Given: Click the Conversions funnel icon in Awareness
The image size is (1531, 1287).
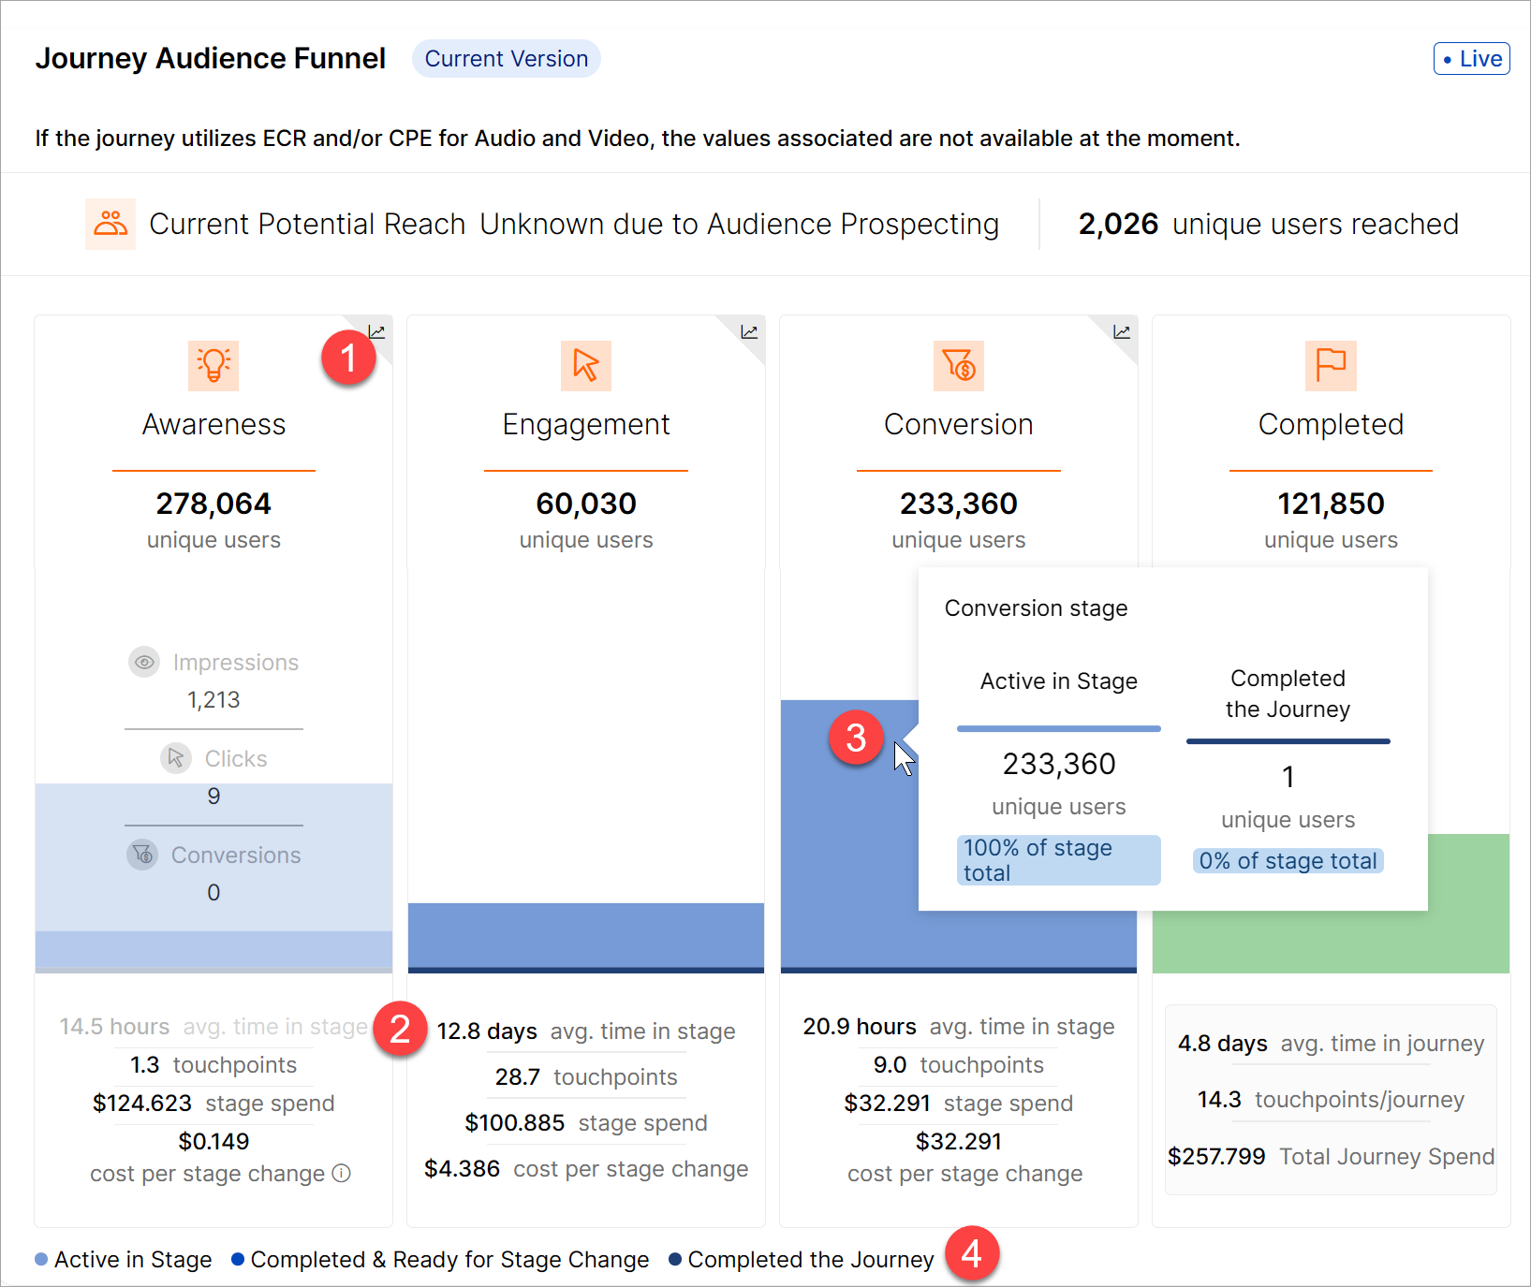Looking at the screenshot, I should [x=142, y=855].
